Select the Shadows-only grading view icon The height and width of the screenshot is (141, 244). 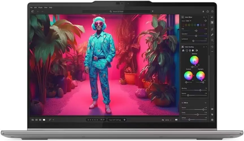click(x=187, y=50)
